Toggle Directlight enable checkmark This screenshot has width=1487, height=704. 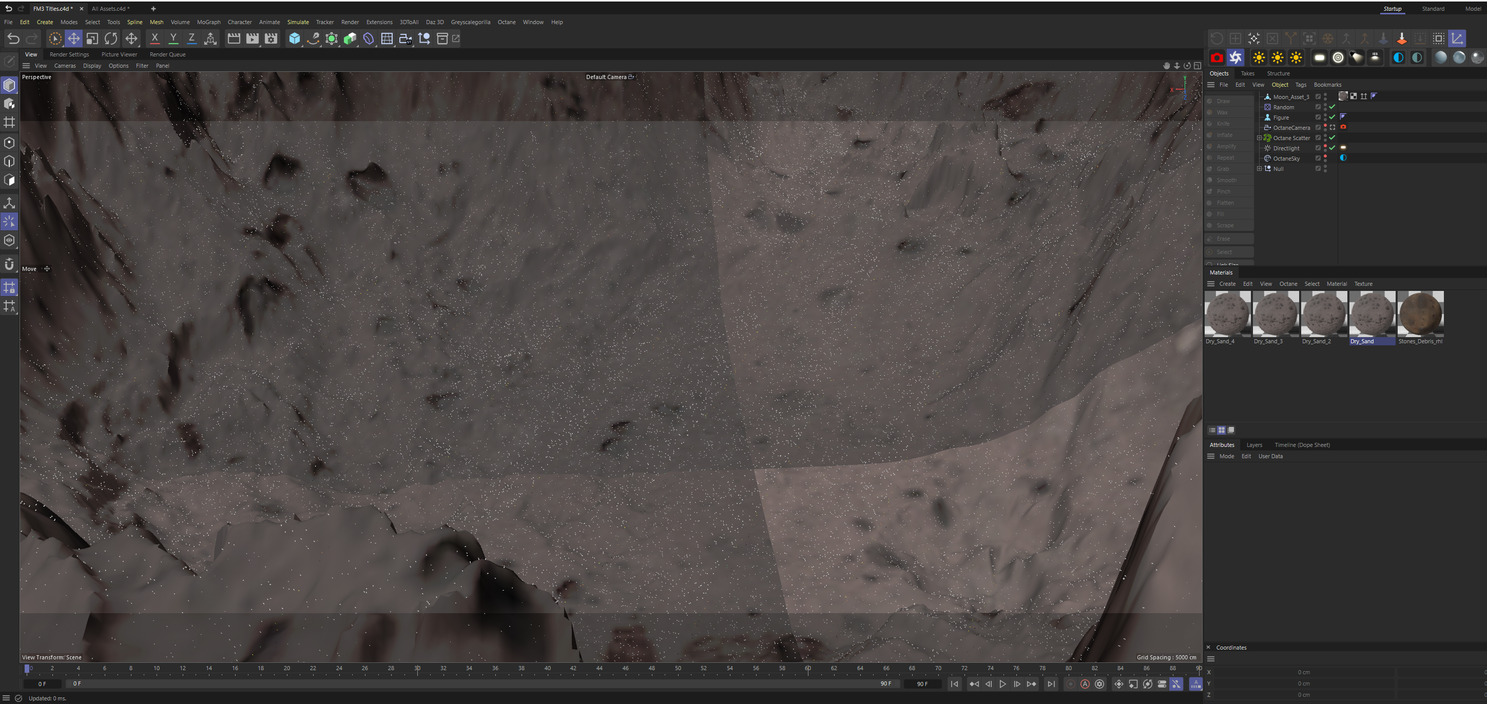(x=1332, y=148)
